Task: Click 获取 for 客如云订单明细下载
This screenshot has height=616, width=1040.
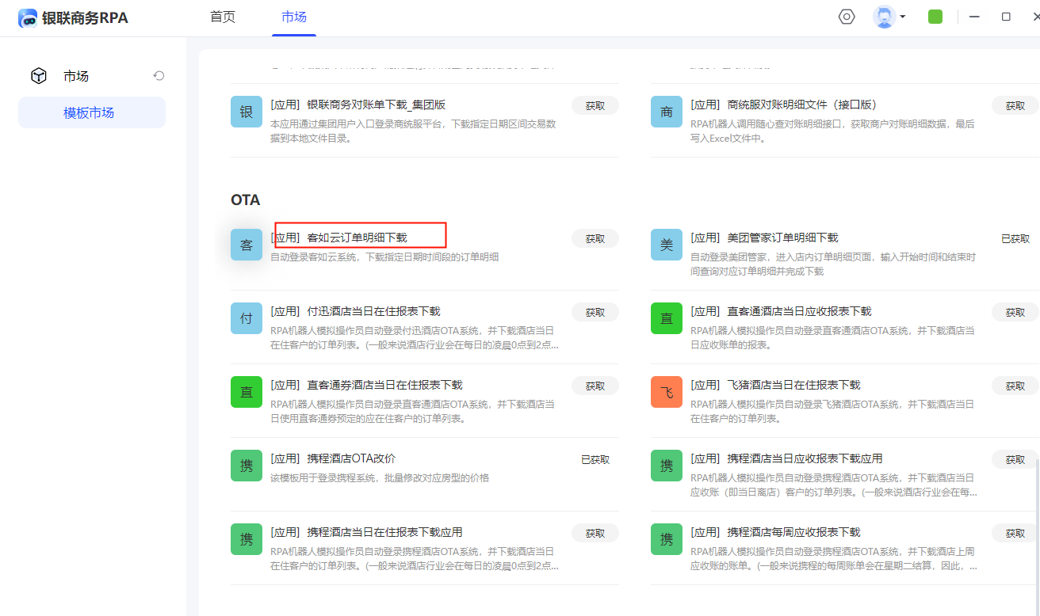Action: pyautogui.click(x=595, y=239)
